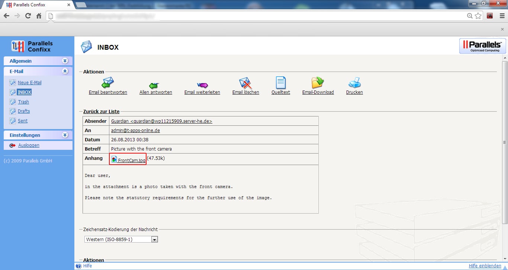Viewport: 508px width, 270px height.
Task: Click the zoom magnifier icon in address bar
Action: [x=470, y=16]
